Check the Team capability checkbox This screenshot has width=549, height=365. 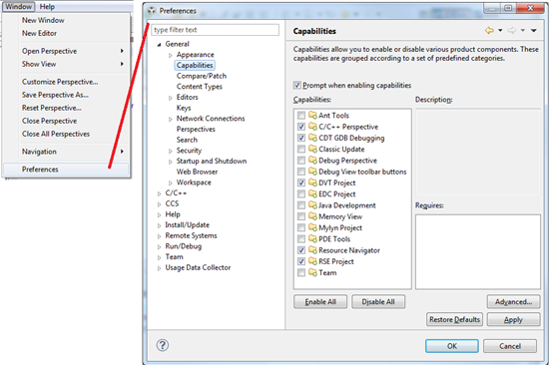301,272
